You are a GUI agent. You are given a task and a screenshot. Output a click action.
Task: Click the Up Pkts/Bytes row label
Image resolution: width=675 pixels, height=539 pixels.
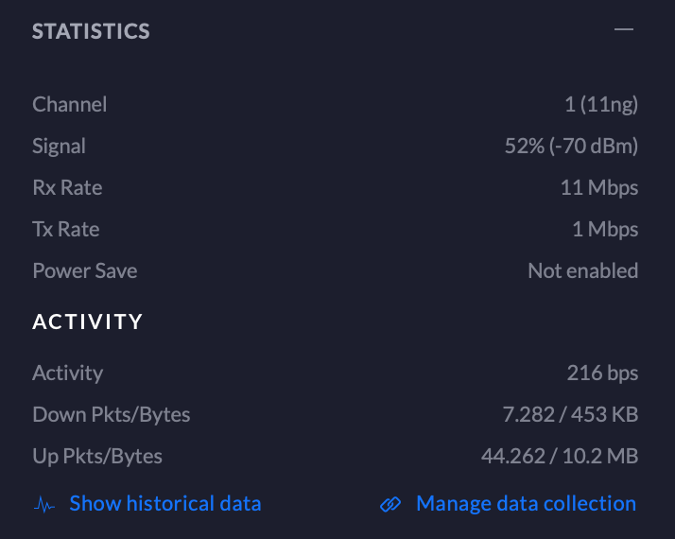[97, 456]
